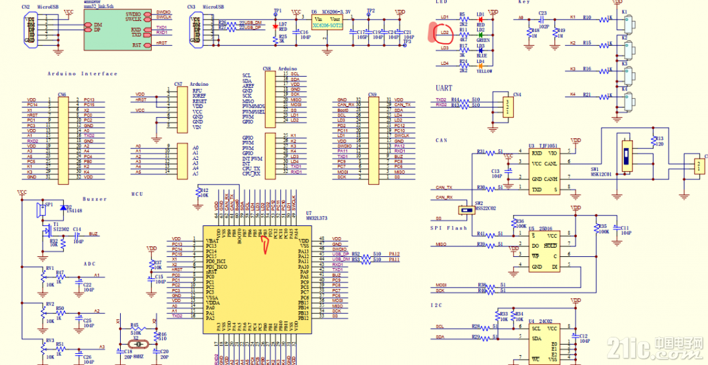Viewport: 708px width, 365px height.
Task: Click the 'VBAT' pin on the MCU
Action: click(211, 240)
